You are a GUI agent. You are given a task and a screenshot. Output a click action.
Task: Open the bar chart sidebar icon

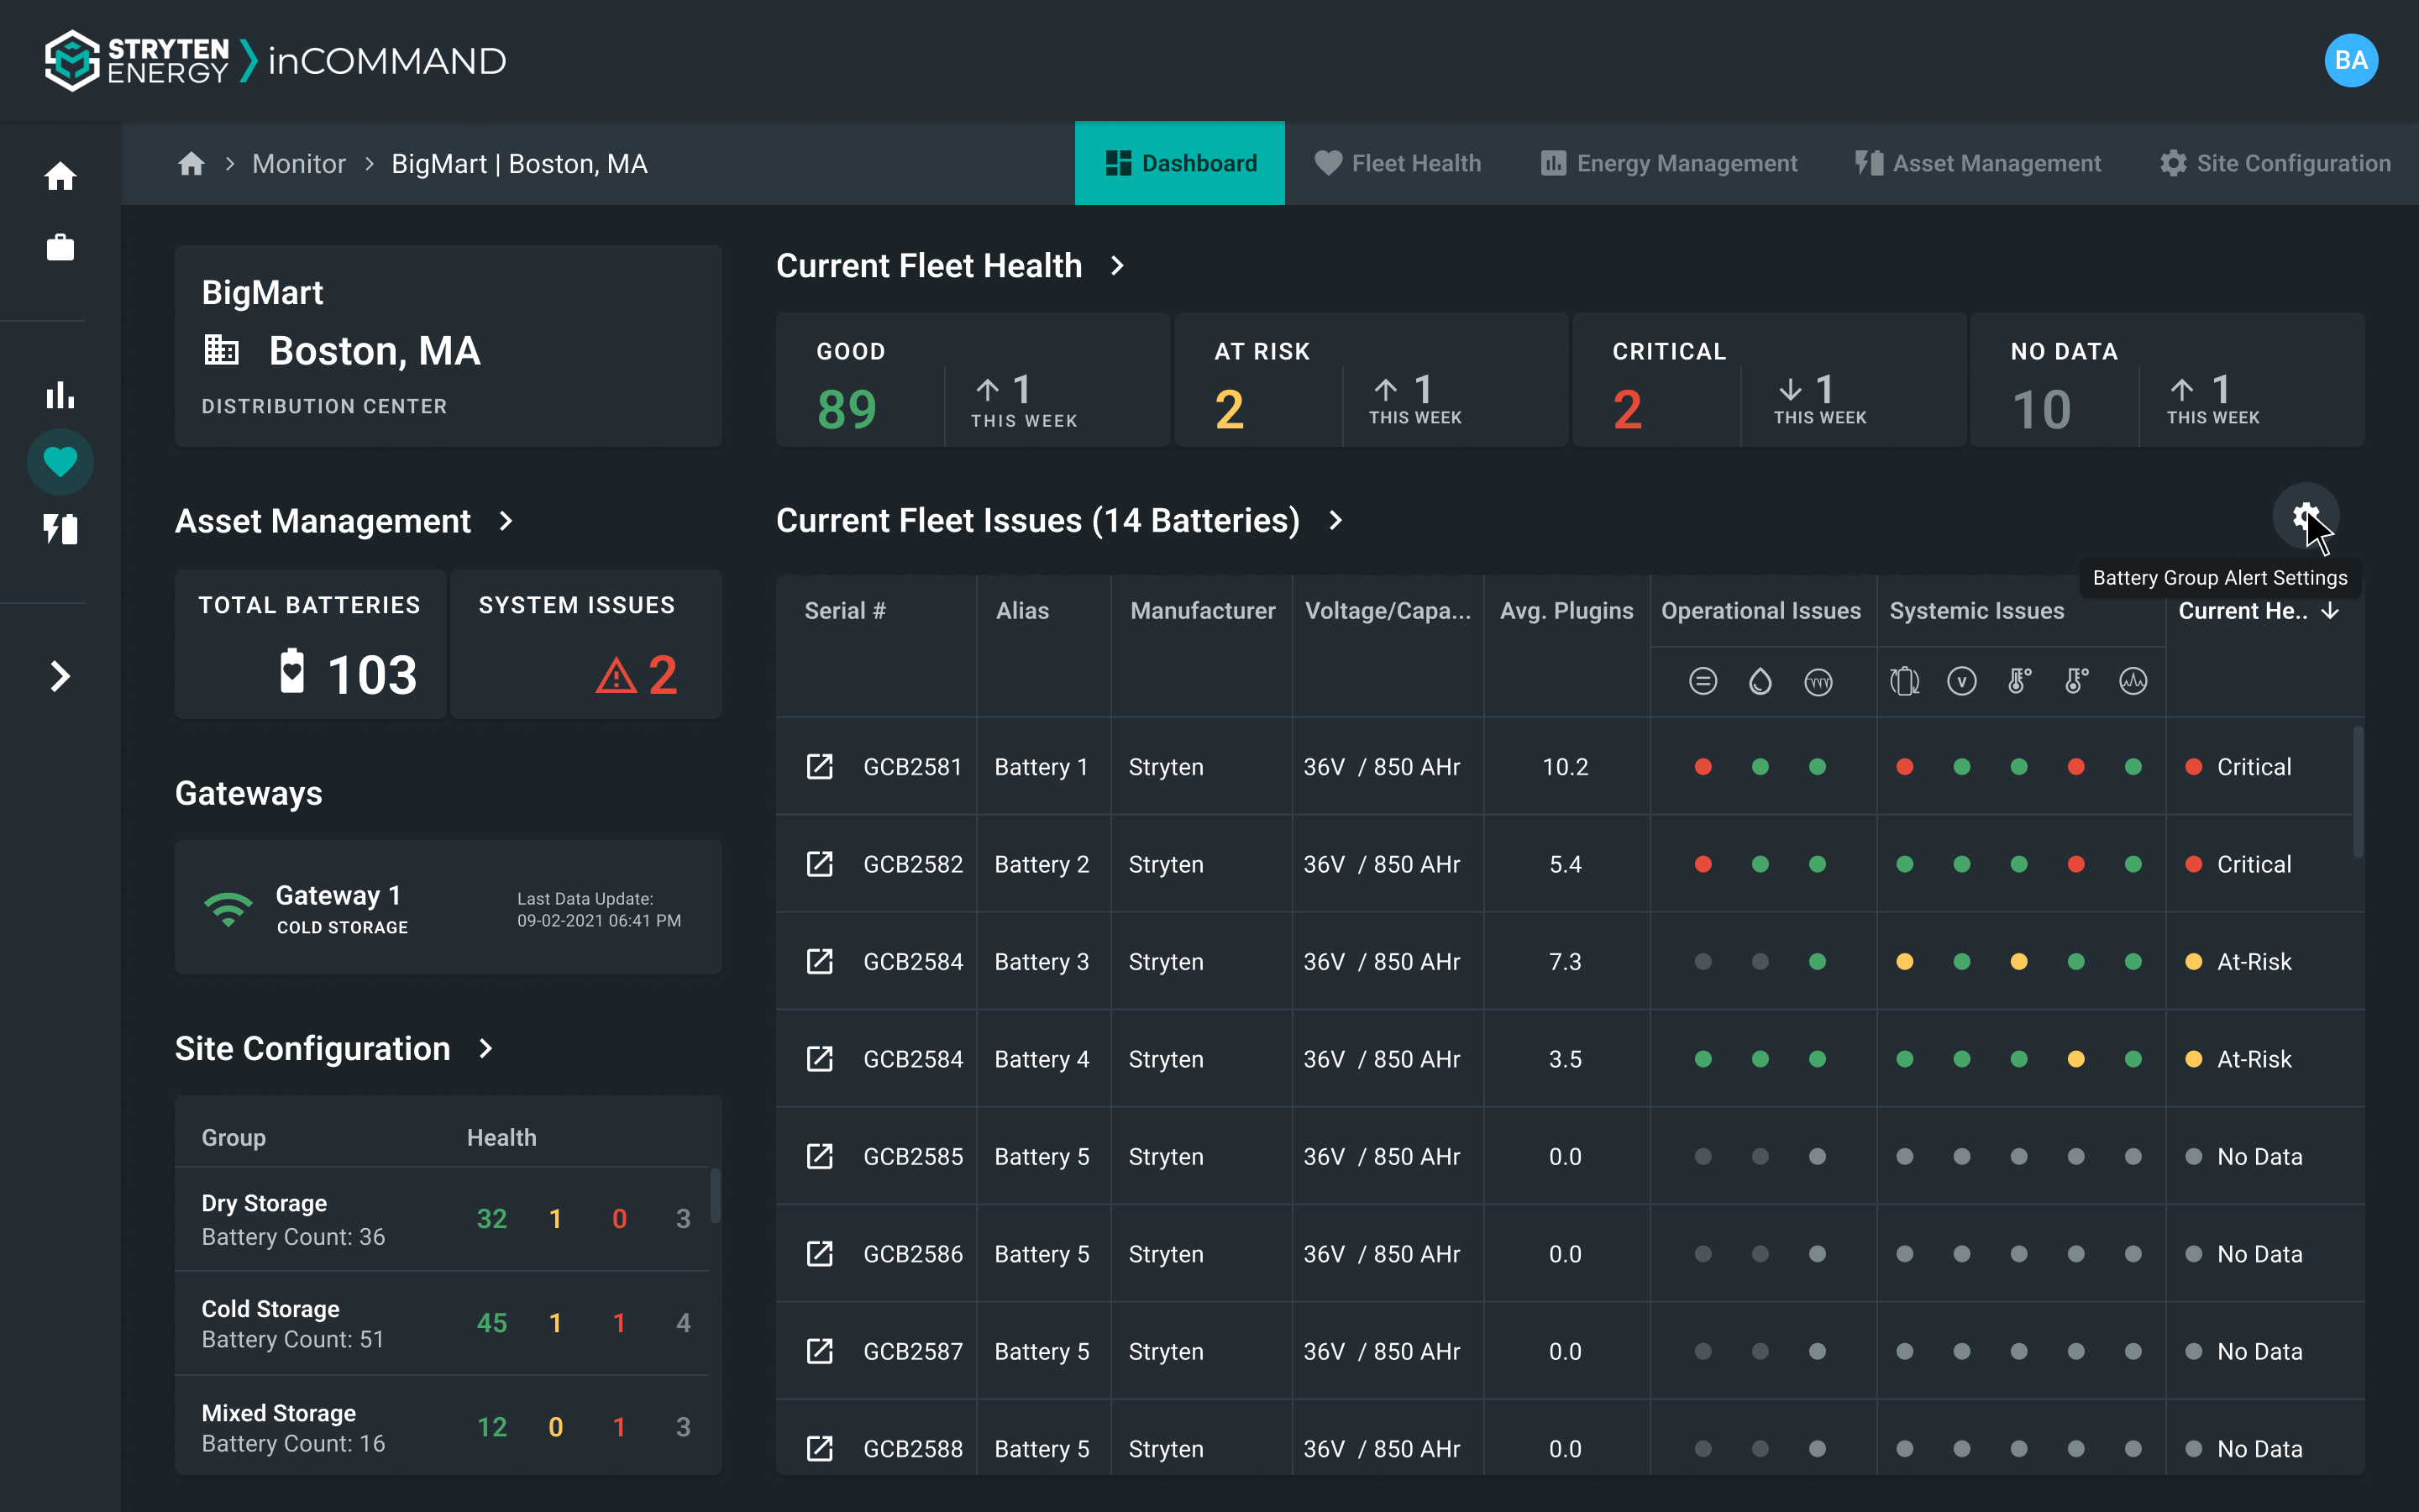60,394
